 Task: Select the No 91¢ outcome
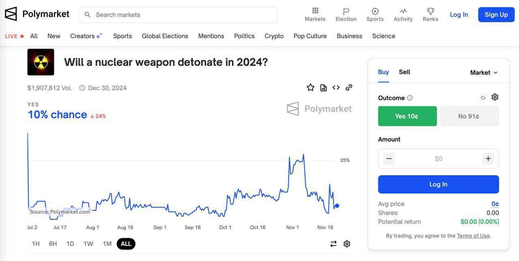[x=469, y=116]
